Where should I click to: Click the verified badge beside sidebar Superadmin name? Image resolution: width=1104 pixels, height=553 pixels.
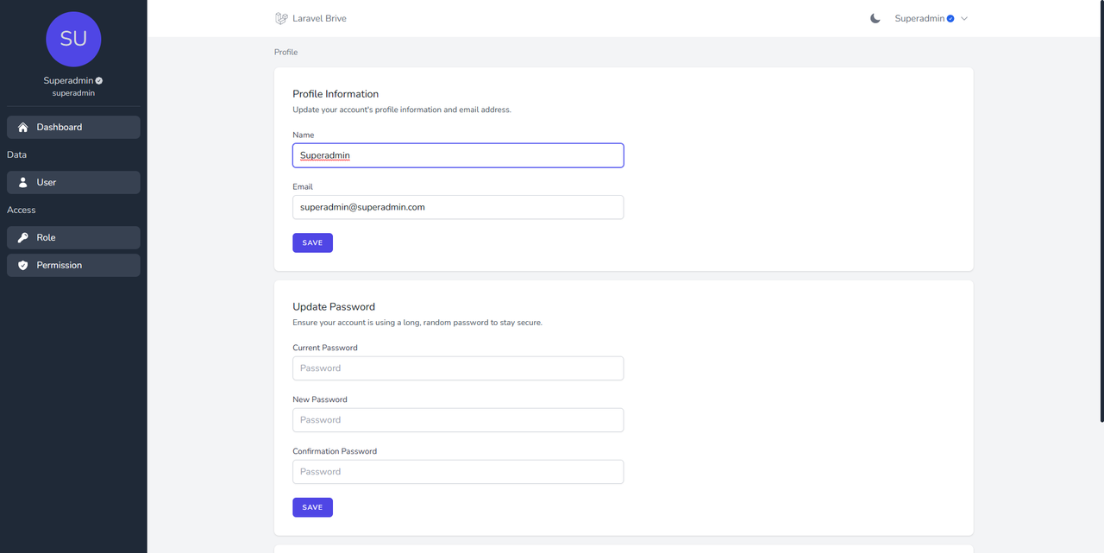[x=99, y=80]
